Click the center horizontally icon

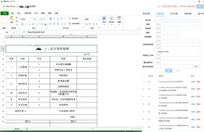tap(54, 24)
